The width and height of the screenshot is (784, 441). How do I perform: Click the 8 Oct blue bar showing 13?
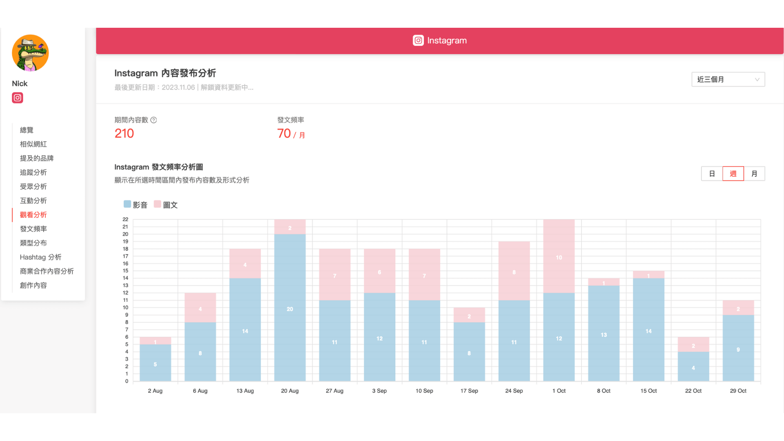point(604,334)
